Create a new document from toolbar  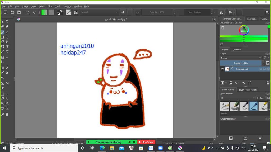tap(6, 12)
